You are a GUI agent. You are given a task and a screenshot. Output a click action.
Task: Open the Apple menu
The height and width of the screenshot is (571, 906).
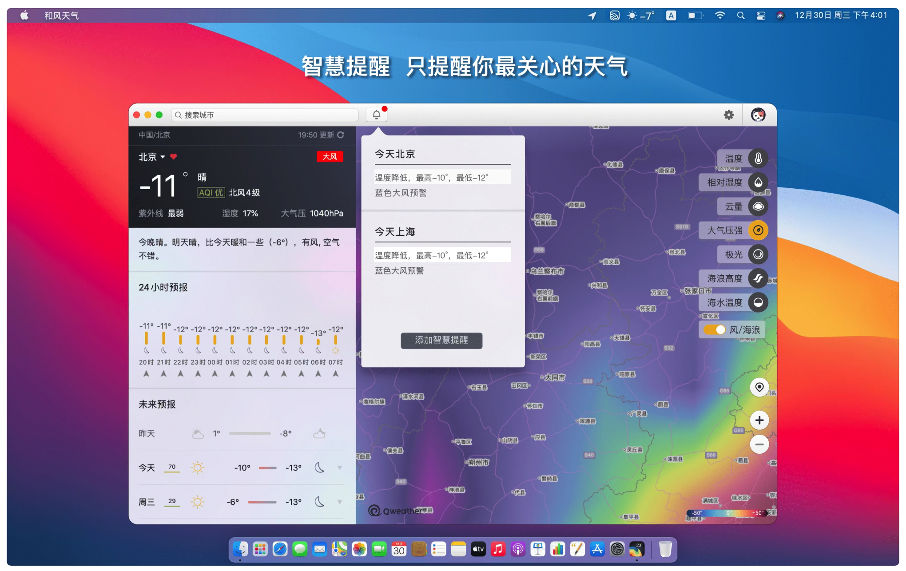pos(24,16)
